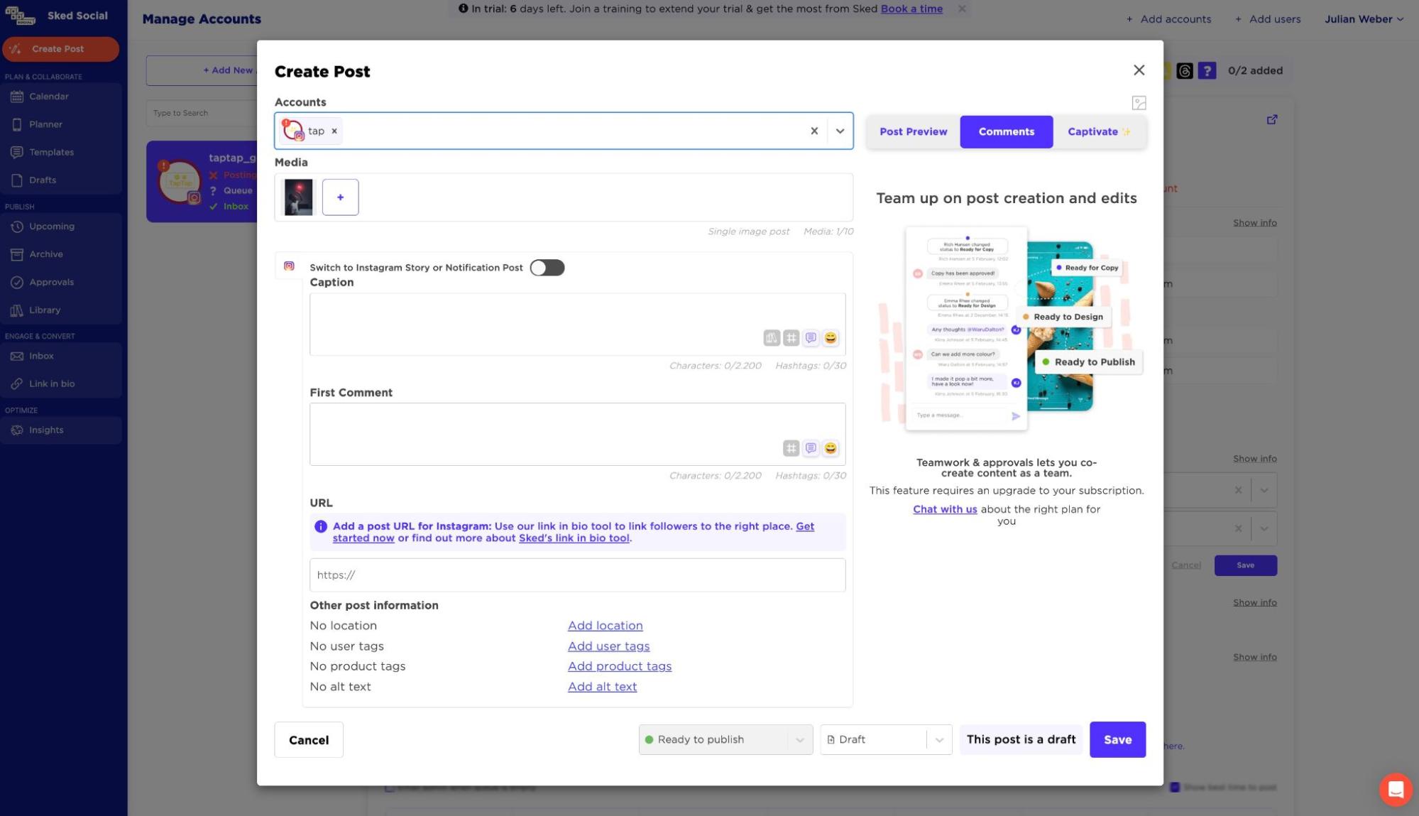Click the Type to Search field in Manage Accounts
The image size is (1419, 816).
[x=202, y=113]
